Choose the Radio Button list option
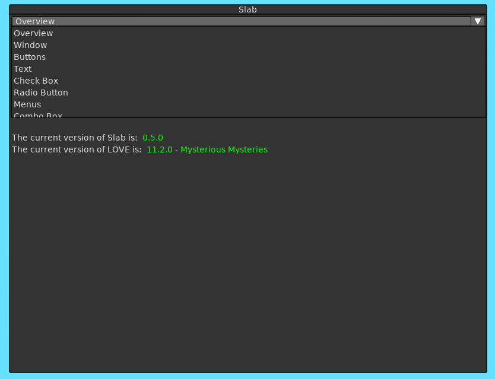The image size is (495, 379). tap(41, 93)
